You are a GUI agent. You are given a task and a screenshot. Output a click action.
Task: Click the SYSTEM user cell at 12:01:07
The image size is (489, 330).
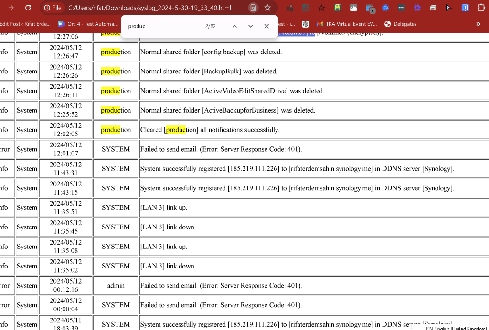116,149
